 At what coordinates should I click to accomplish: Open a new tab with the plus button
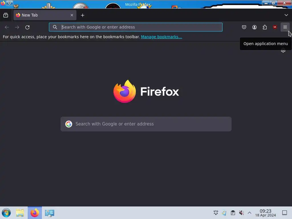82,15
